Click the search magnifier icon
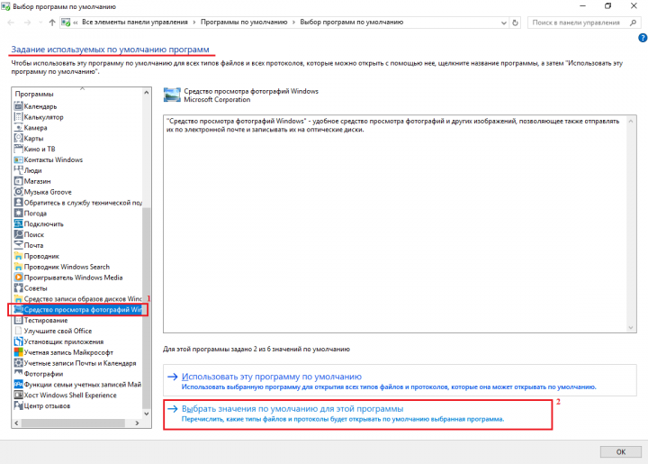This screenshot has height=464, width=648. click(x=633, y=23)
